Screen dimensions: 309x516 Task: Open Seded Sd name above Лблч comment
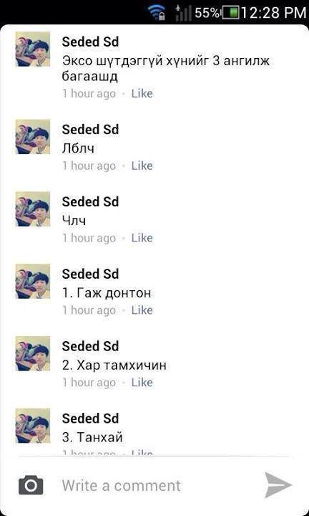click(90, 130)
